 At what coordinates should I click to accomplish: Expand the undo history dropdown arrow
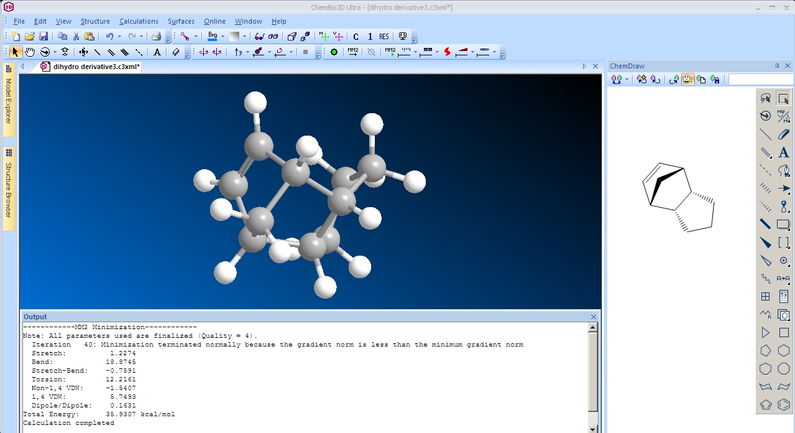point(119,37)
